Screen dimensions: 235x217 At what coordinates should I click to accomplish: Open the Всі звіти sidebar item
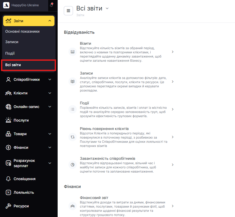(13, 65)
